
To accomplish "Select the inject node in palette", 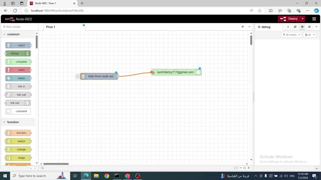I will tap(18, 45).
